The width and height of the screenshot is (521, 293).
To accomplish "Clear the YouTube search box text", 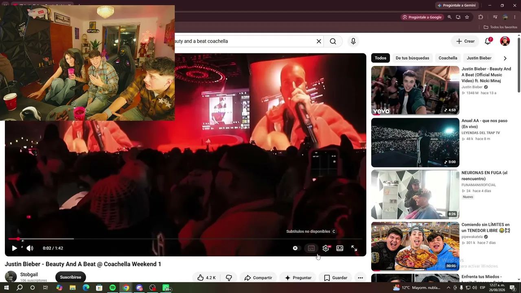I will click(319, 41).
